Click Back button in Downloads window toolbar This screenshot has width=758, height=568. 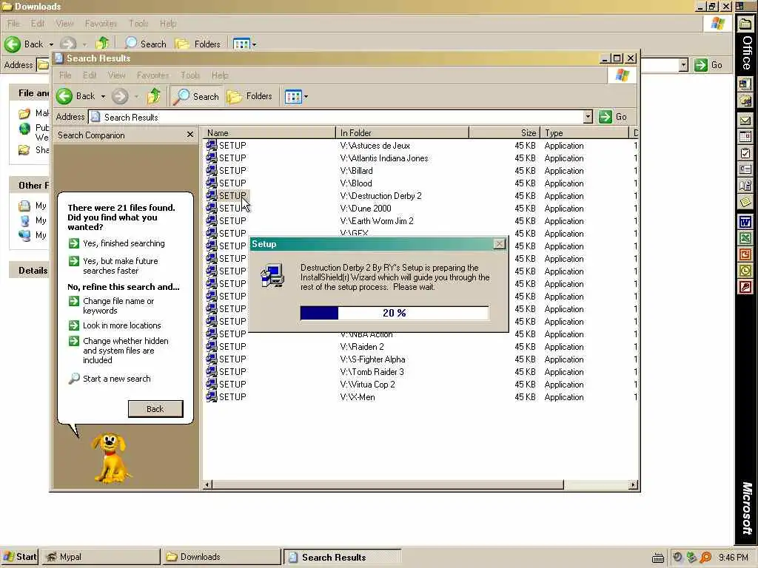[x=24, y=44]
